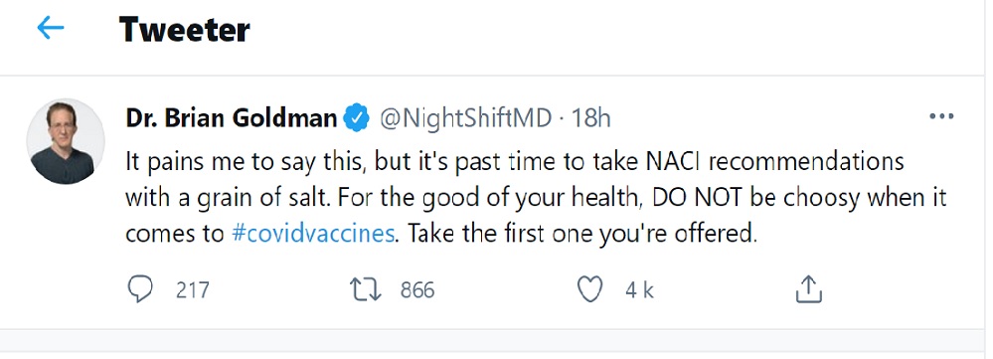
Task: Open the Dr. Brian Goldman display name
Action: coord(232,117)
